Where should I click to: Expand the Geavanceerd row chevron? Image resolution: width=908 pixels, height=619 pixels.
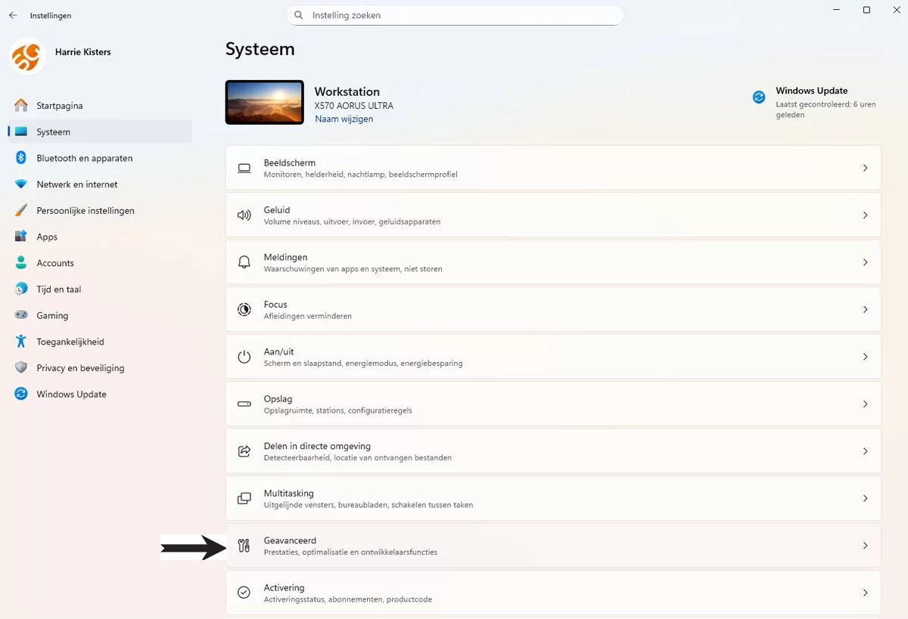coord(865,546)
